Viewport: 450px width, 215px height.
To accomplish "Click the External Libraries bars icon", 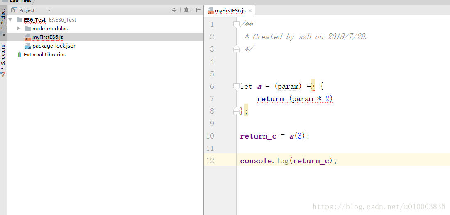I will point(20,54).
